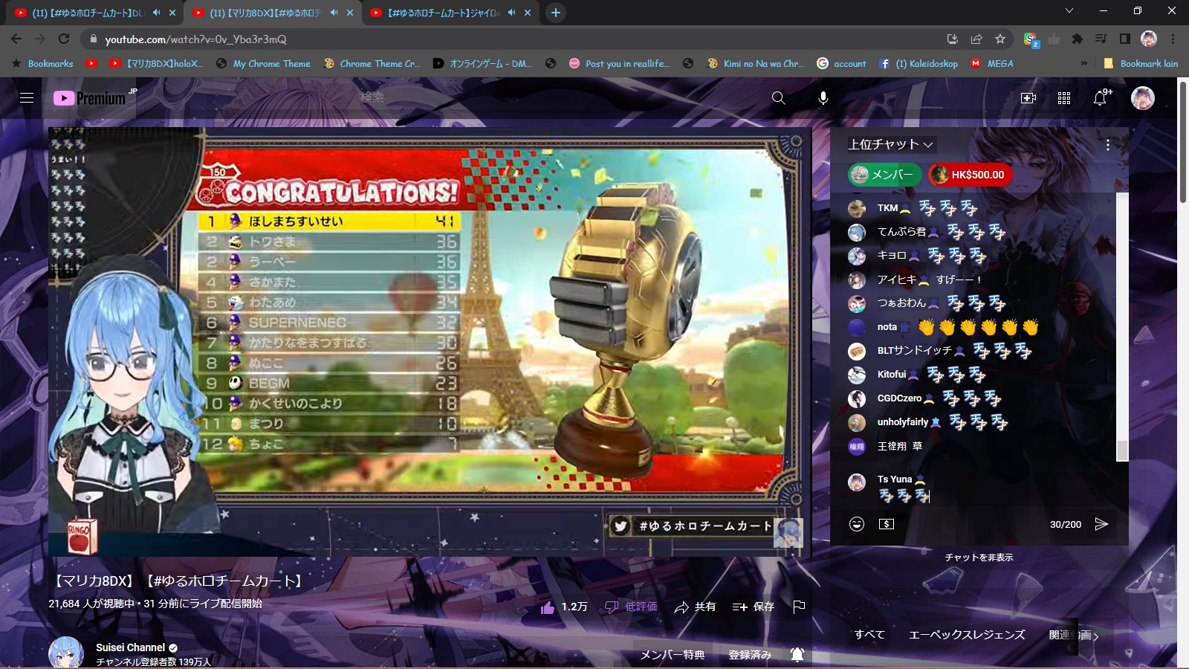The width and height of the screenshot is (1189, 669).
Task: Open YouTube account avatar menu
Action: [1142, 97]
